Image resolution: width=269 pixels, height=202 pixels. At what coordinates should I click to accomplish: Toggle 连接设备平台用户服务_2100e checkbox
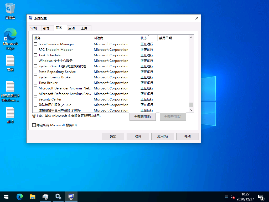pos(35,110)
